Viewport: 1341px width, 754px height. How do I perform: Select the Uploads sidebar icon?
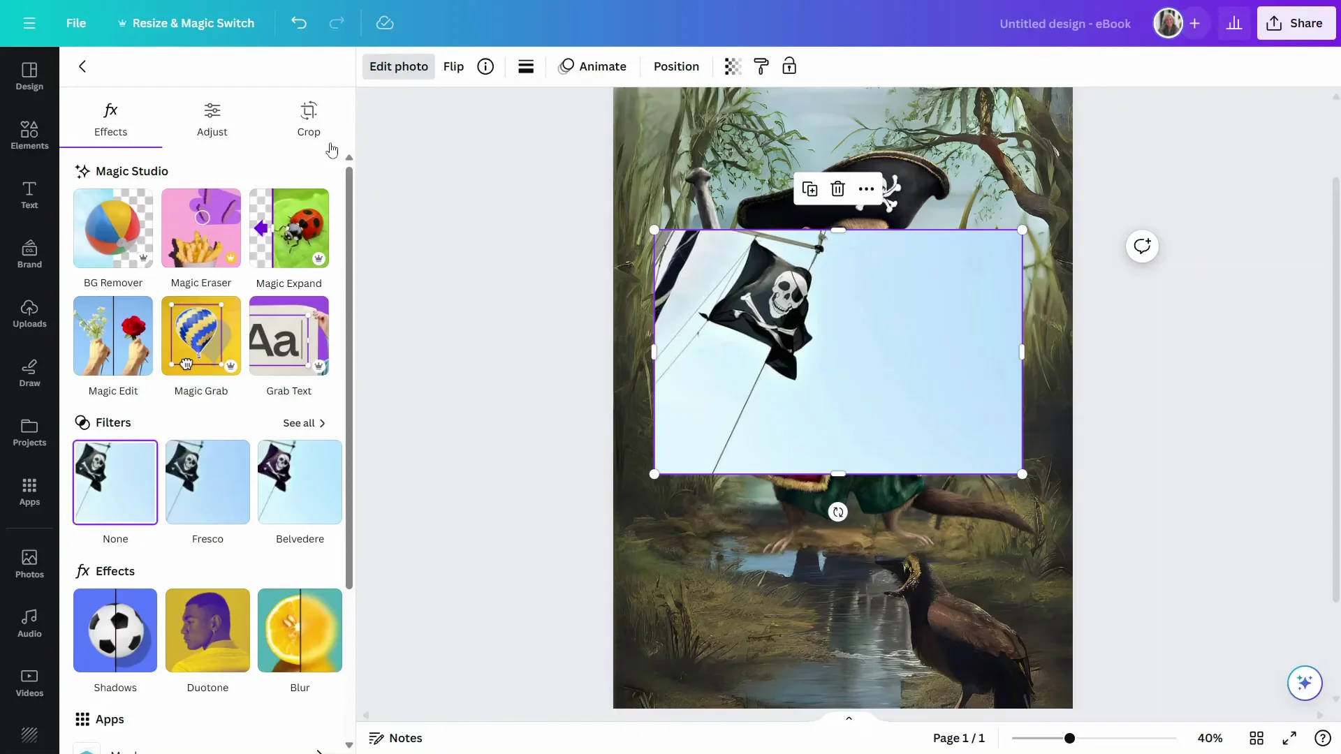pyautogui.click(x=29, y=314)
